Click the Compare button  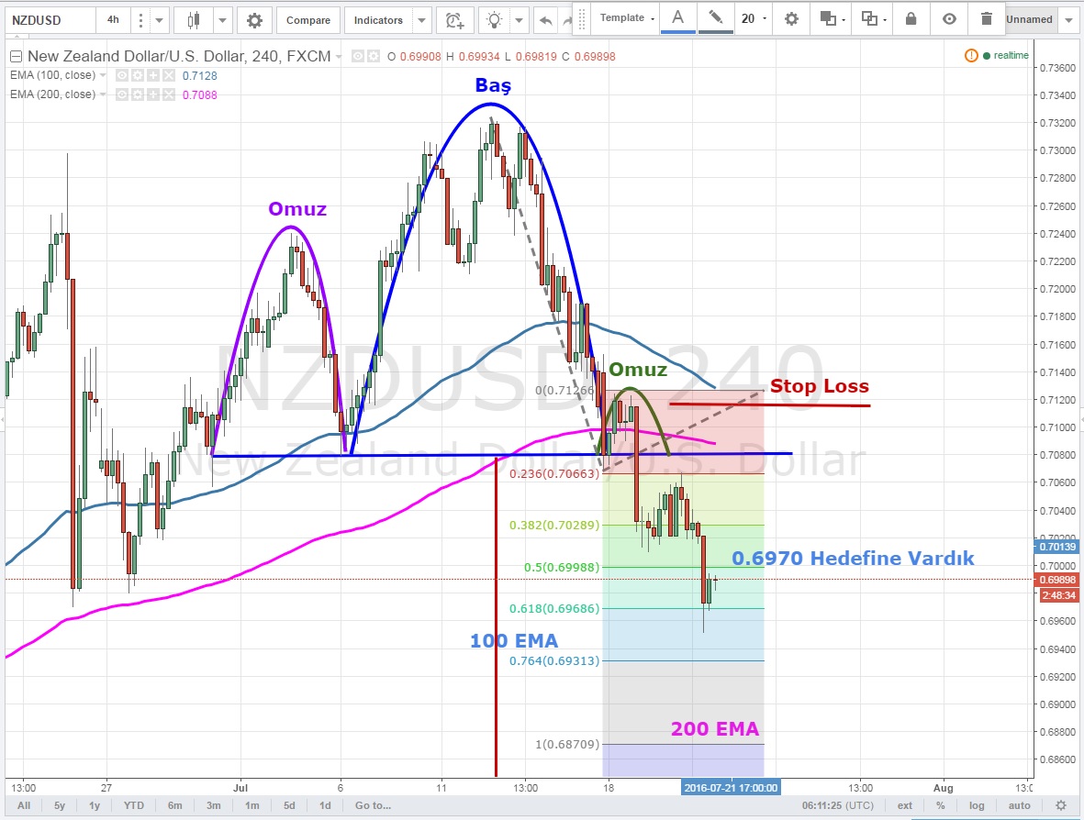(x=308, y=20)
